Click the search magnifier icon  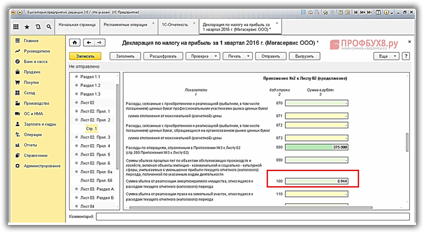pos(48,27)
